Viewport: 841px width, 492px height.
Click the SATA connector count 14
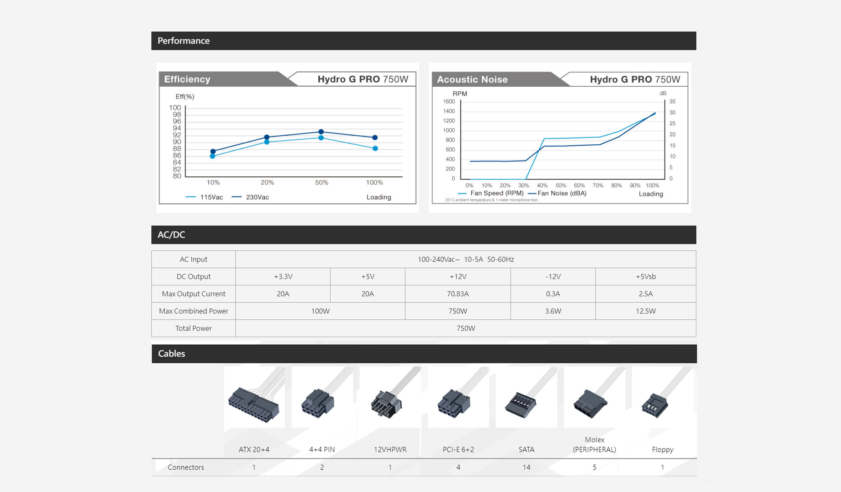point(526,467)
